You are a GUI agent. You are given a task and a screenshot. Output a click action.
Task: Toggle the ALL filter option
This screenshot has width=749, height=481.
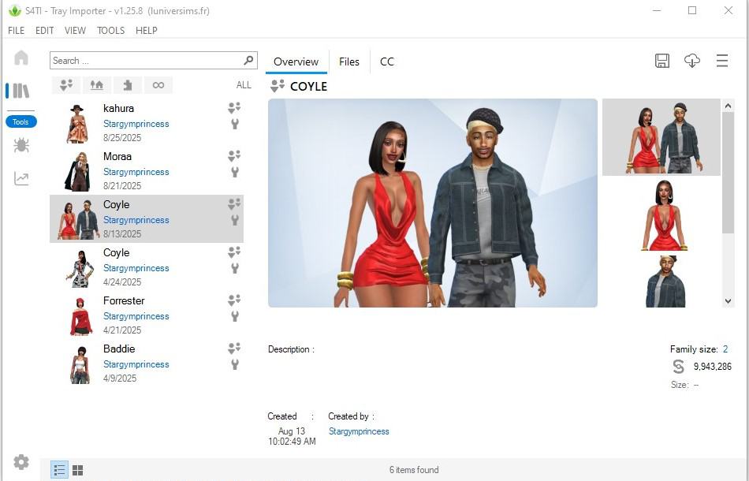click(243, 84)
